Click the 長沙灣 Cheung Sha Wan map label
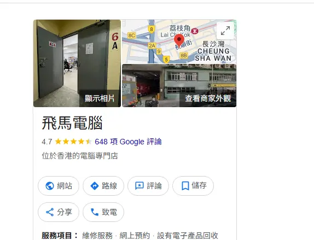This screenshot has height=240, width=314. pos(213,51)
